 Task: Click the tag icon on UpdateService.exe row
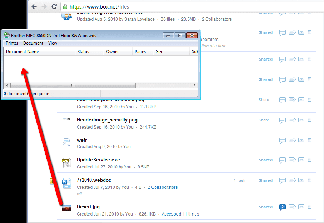click(x=292, y=160)
